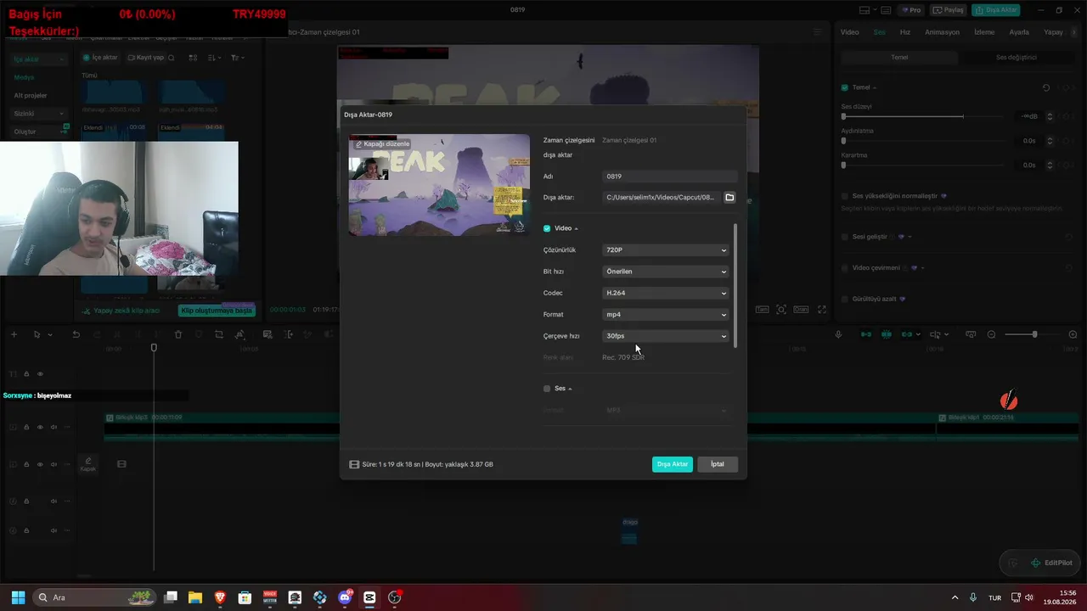This screenshot has width=1087, height=611.
Task: Click the preview Oran ratio button
Action: pos(801,310)
